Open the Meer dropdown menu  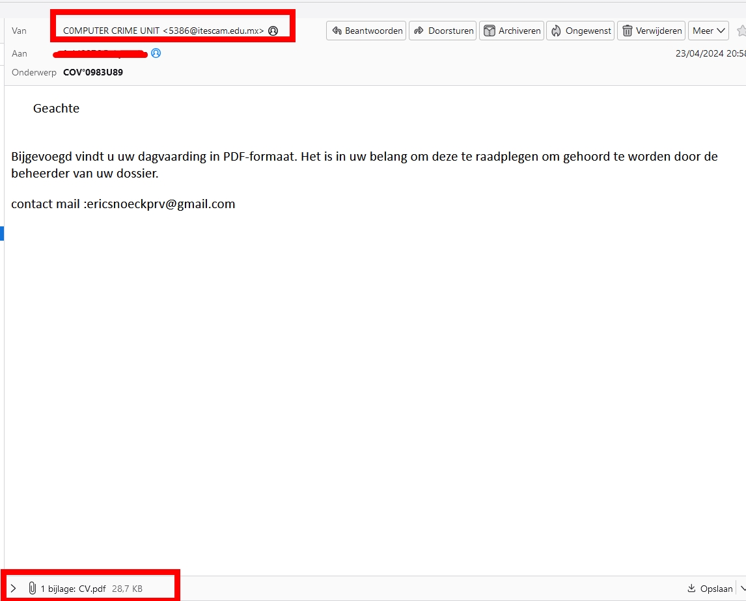point(709,31)
